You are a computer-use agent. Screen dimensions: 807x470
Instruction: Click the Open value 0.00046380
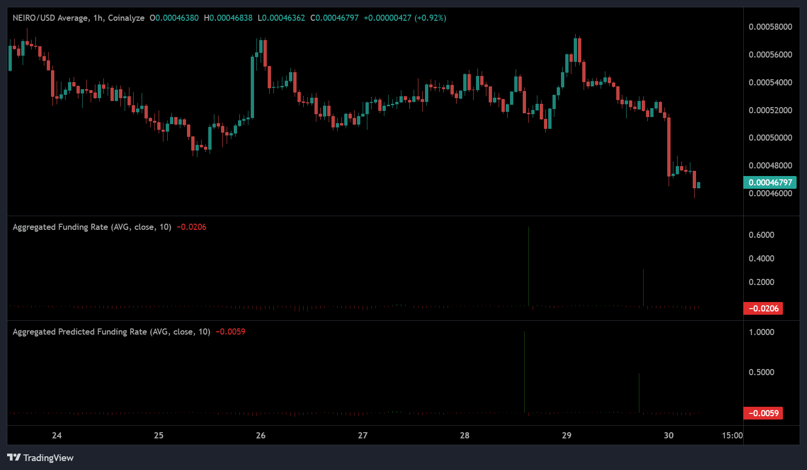[x=177, y=18]
